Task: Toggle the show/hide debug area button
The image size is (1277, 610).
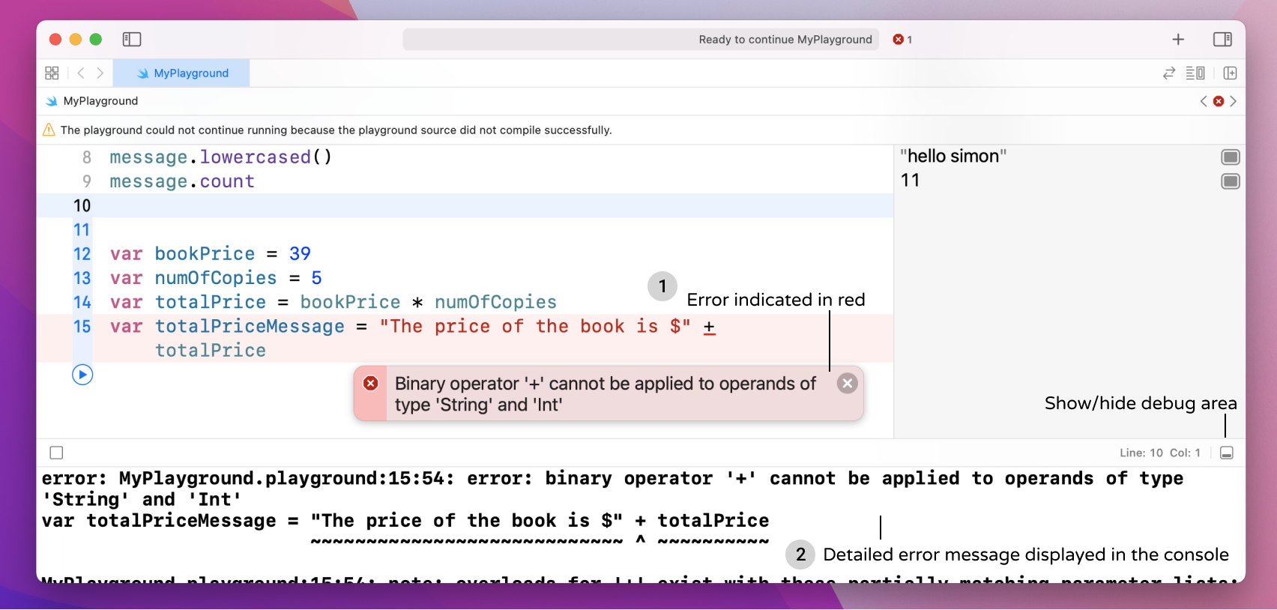Action: [x=1226, y=453]
